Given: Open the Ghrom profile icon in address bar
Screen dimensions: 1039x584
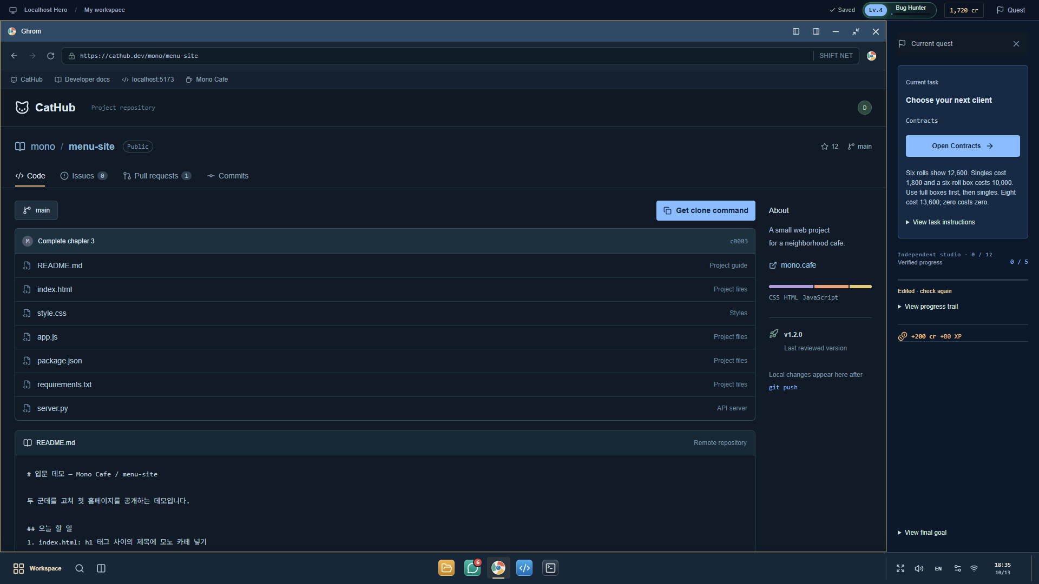Looking at the screenshot, I should [871, 56].
